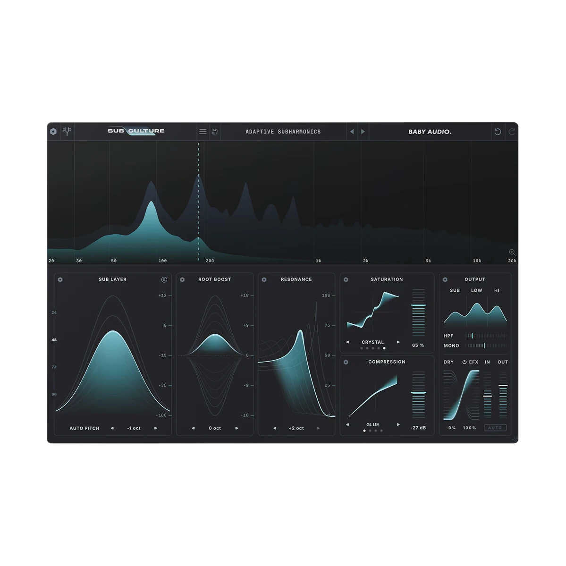Toggle the Compression module hexagon

point(346,362)
